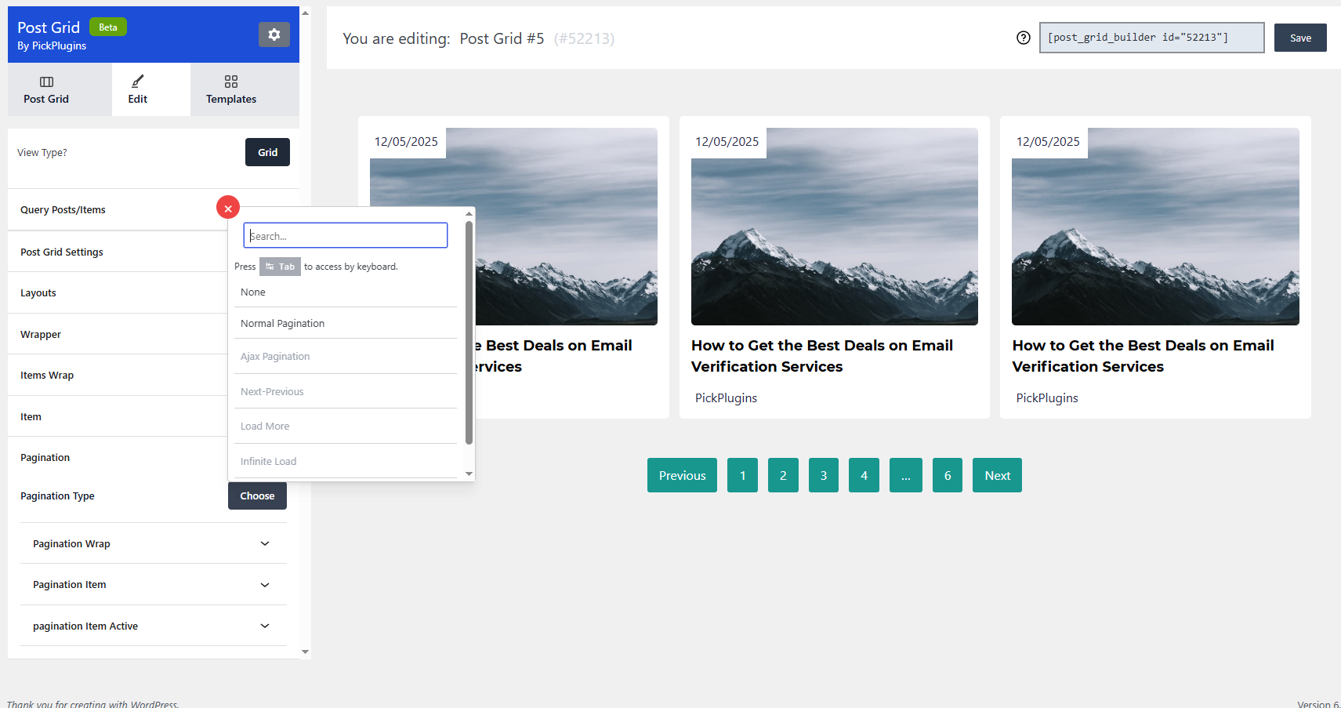Go to page 1
Viewport: 1341px width, 708px height.
[x=742, y=475]
